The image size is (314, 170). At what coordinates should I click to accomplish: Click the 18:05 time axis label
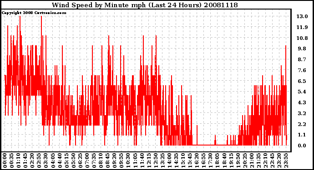217,160
